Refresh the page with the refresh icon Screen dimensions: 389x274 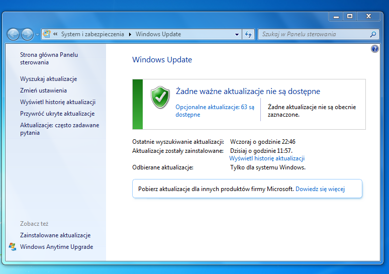coord(248,34)
